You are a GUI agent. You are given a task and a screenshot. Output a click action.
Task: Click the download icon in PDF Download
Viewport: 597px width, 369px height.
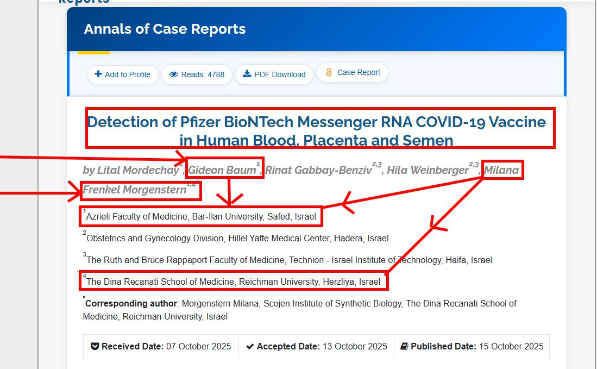[x=247, y=74]
